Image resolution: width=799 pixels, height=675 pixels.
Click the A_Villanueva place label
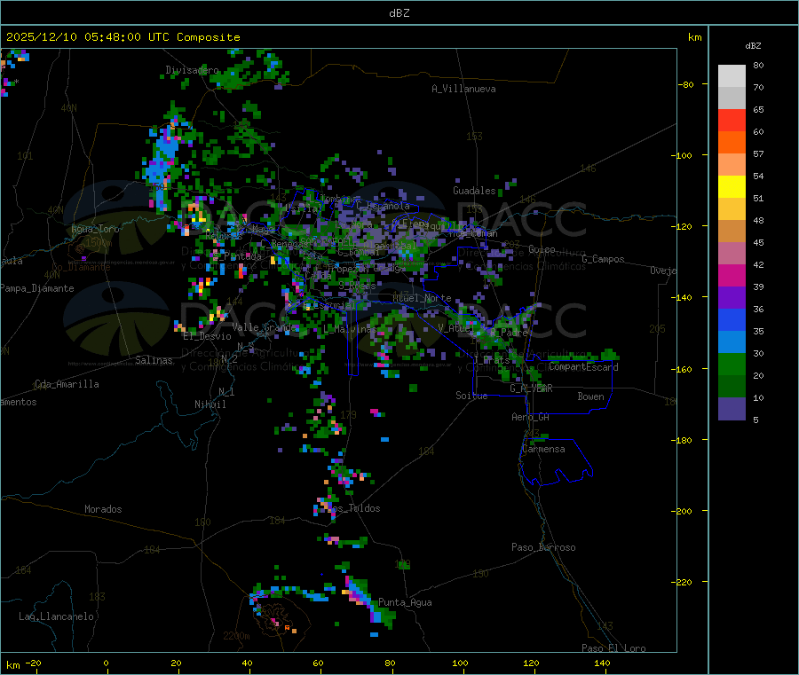coord(463,89)
